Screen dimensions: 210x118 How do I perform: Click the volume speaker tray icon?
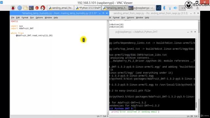[x=175, y=8]
